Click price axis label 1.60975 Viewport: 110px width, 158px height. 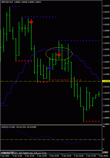coord(106,112)
